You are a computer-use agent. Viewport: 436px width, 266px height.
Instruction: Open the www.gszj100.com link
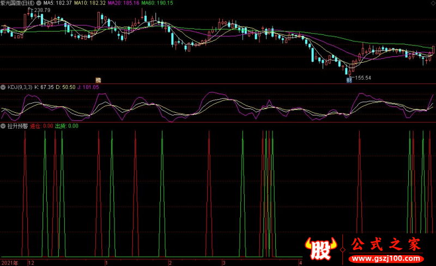click(x=386, y=259)
